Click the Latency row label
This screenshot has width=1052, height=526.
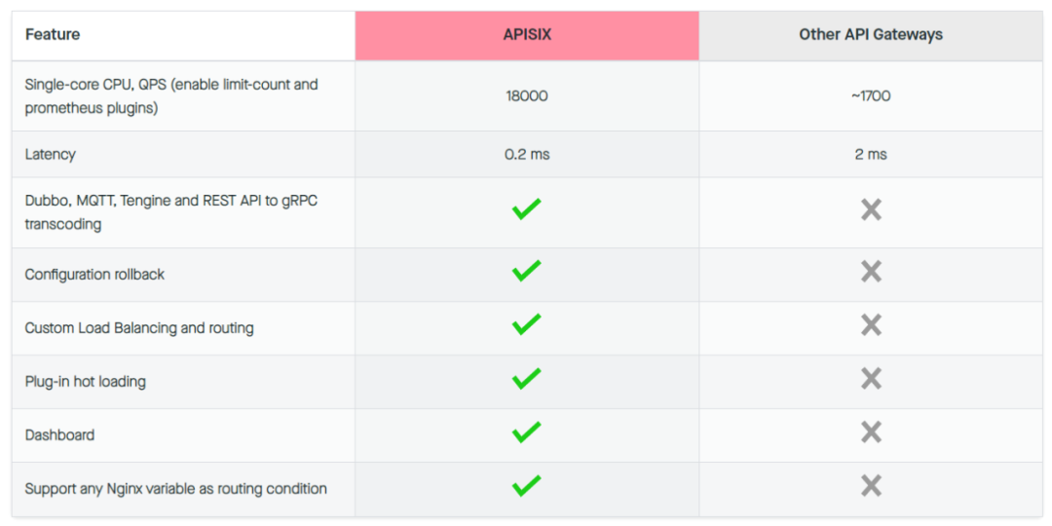[51, 154]
